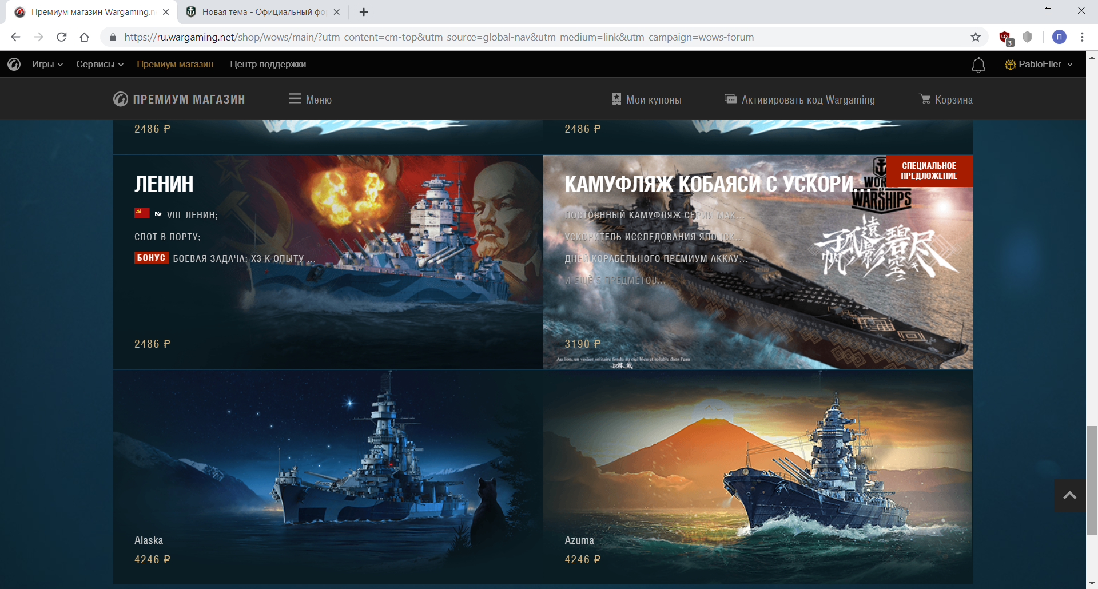This screenshot has height=589, width=1098.
Task: Click the page vertical scrollbar thumb
Action: pyautogui.click(x=1092, y=480)
